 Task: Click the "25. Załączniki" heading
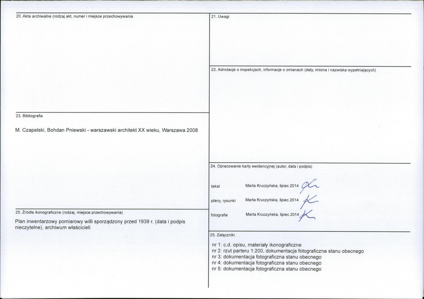pyautogui.click(x=222, y=235)
